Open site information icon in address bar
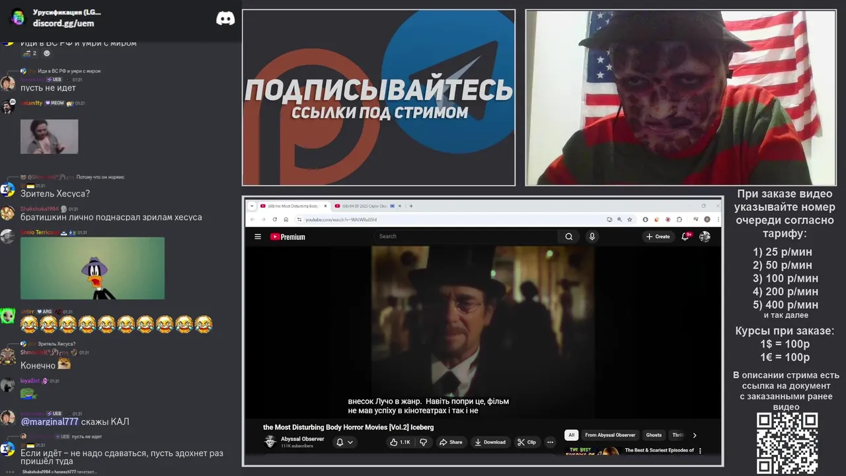846x476 pixels. point(299,219)
